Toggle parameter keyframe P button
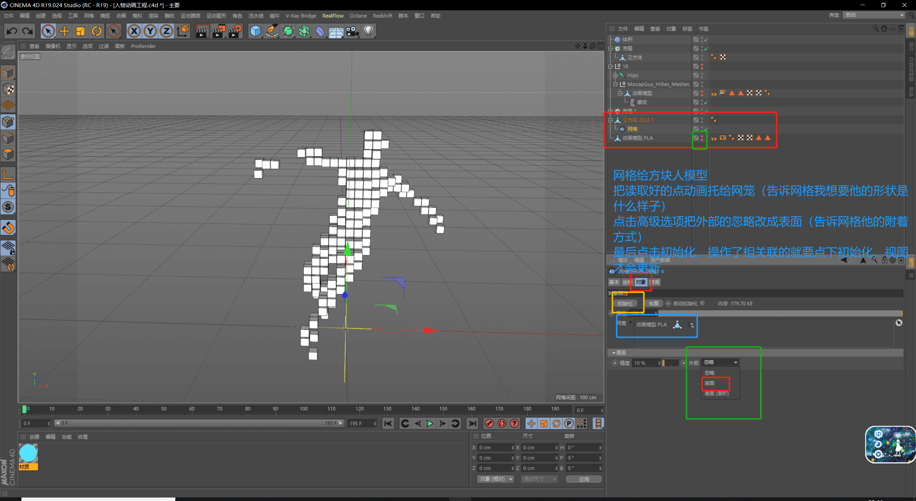 [569, 424]
